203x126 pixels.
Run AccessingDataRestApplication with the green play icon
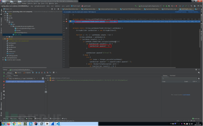(164, 6)
